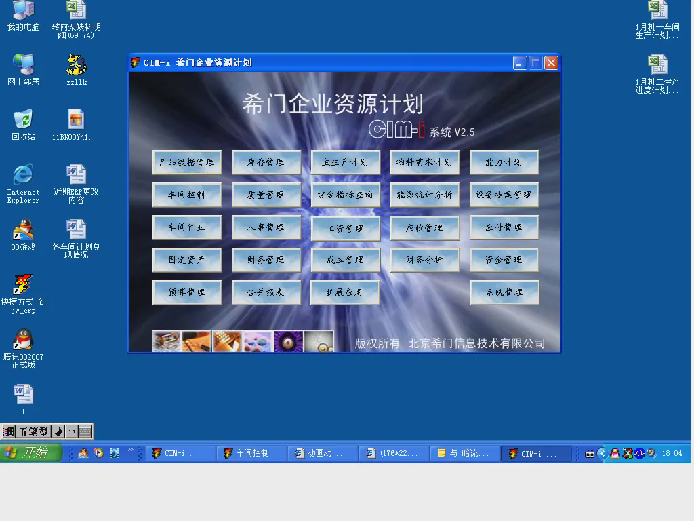This screenshot has height=521, width=694.
Task: Expand hidden system tray icons arrow
Action: point(602,453)
